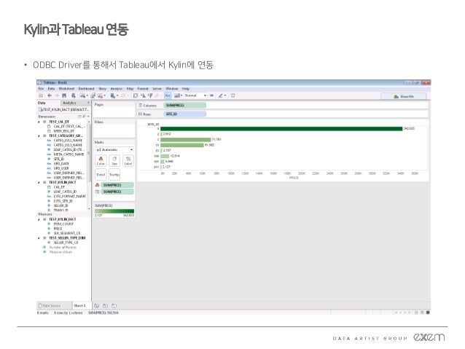The image size is (465, 349).
Task: Click the SUM(PRICE) color gradient legend
Action: 114,211
